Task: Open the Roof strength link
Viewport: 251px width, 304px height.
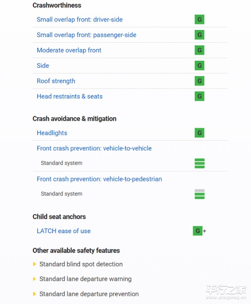Action: [56, 81]
